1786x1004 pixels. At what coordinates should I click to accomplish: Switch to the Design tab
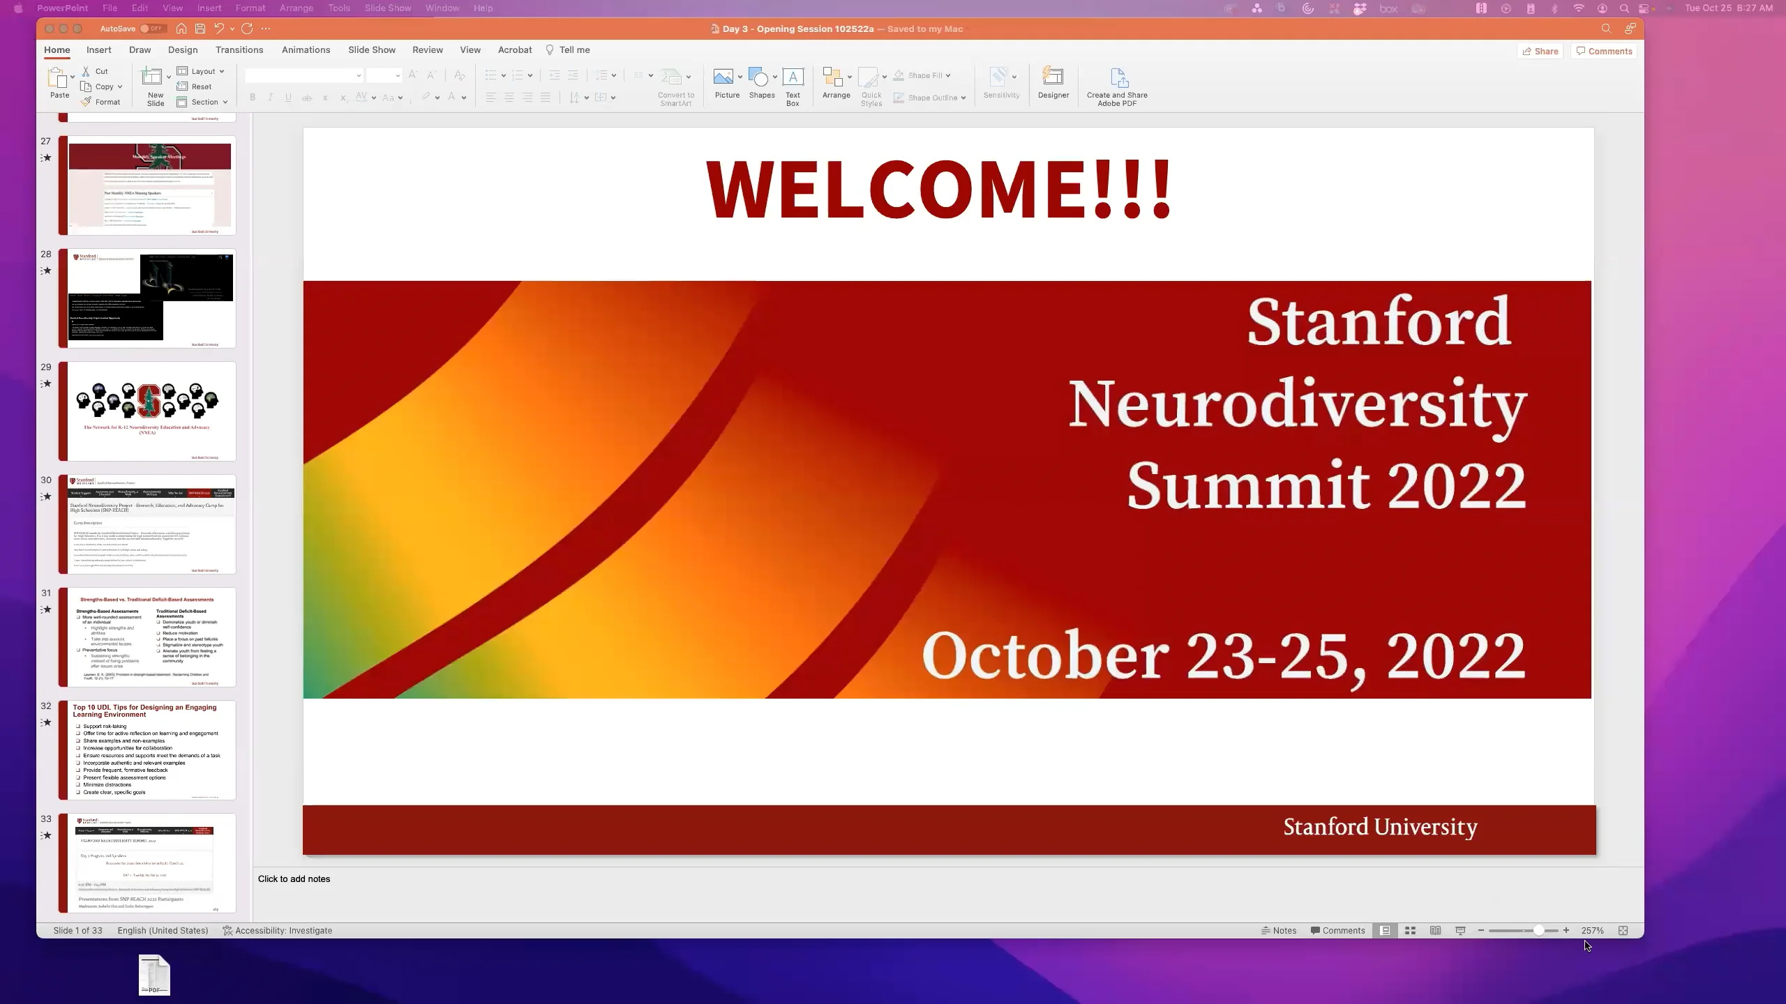coord(183,50)
